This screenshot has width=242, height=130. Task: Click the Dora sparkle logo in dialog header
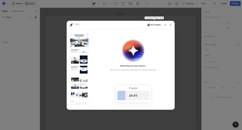(71, 25)
